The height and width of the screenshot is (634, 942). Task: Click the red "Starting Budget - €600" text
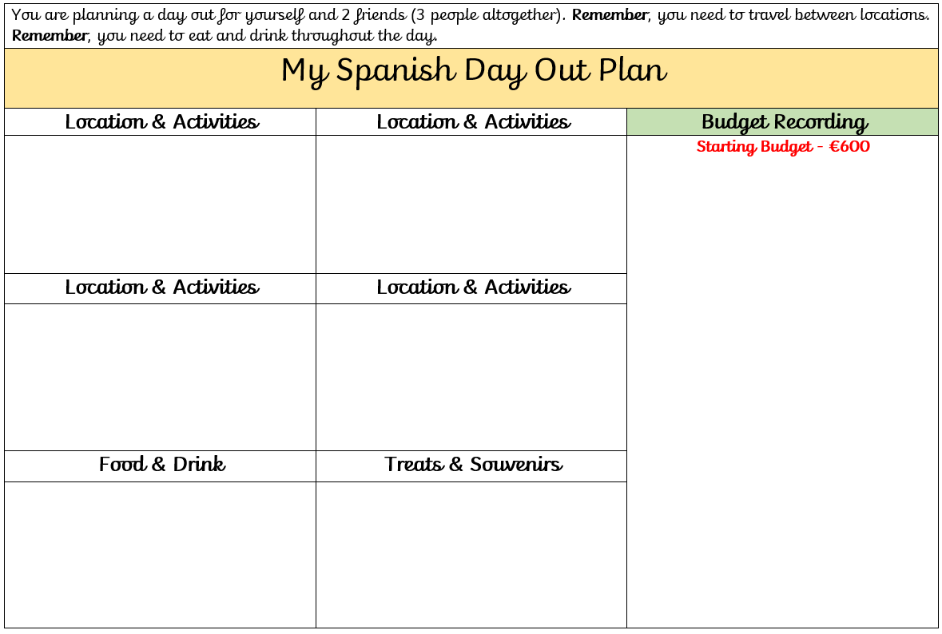pyautogui.click(x=783, y=147)
